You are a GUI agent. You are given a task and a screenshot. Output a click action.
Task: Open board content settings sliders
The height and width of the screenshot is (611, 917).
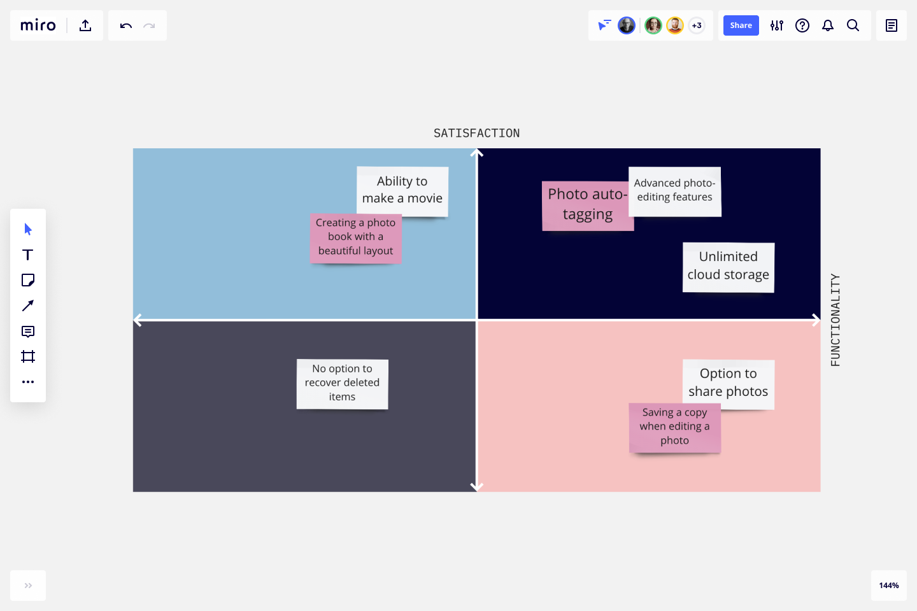(776, 25)
